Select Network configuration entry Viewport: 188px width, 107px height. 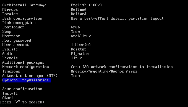[25, 67]
